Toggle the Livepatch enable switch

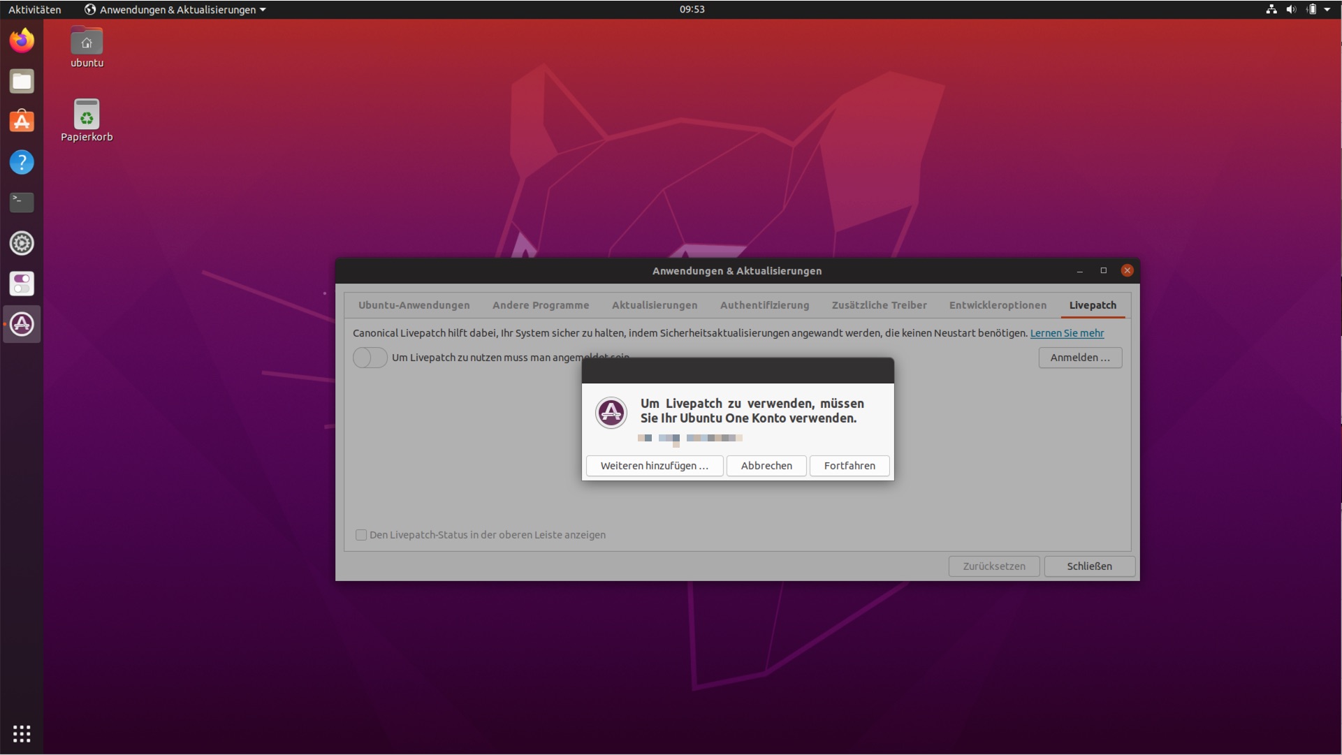tap(370, 358)
